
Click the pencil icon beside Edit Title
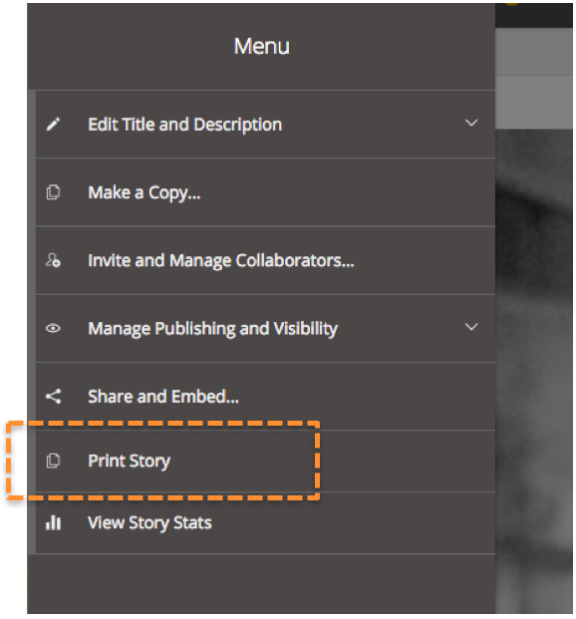53,125
